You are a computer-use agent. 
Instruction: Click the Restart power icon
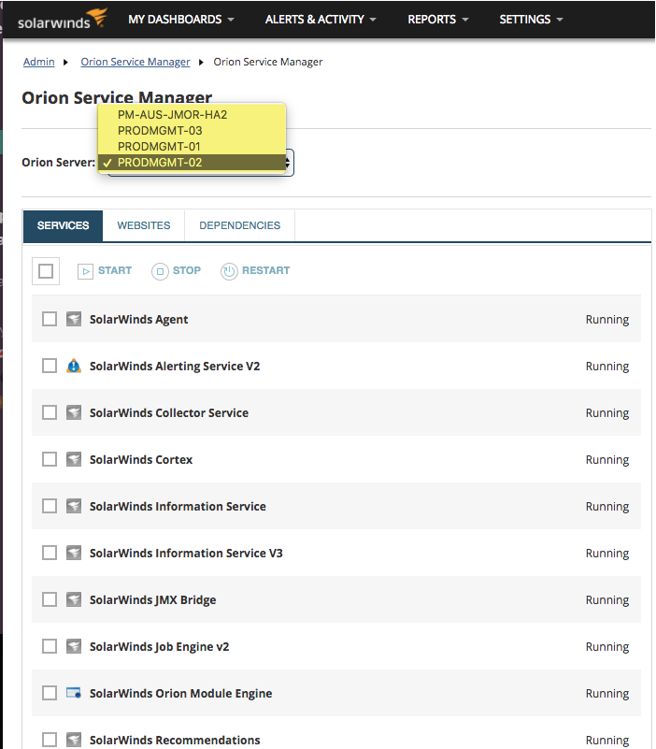coord(229,271)
